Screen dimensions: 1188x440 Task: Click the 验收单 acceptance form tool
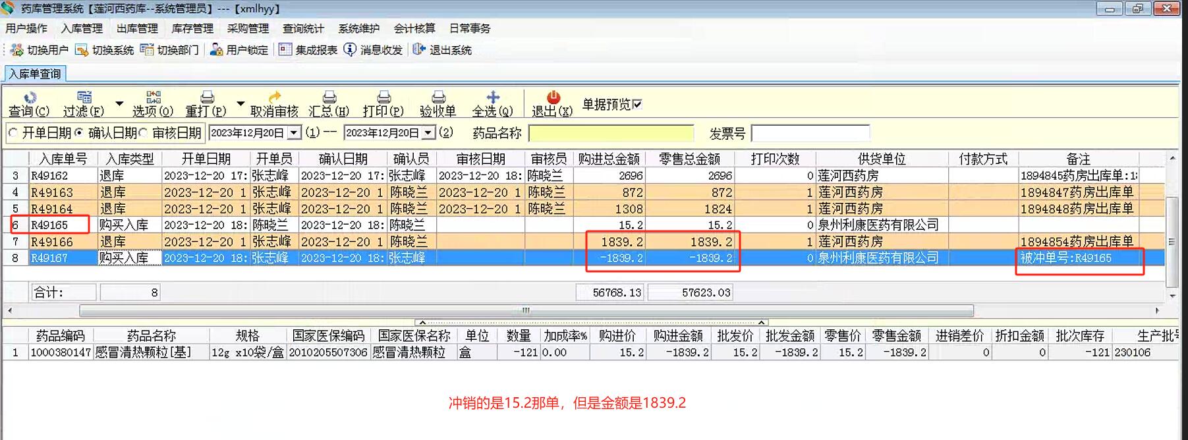(x=438, y=104)
